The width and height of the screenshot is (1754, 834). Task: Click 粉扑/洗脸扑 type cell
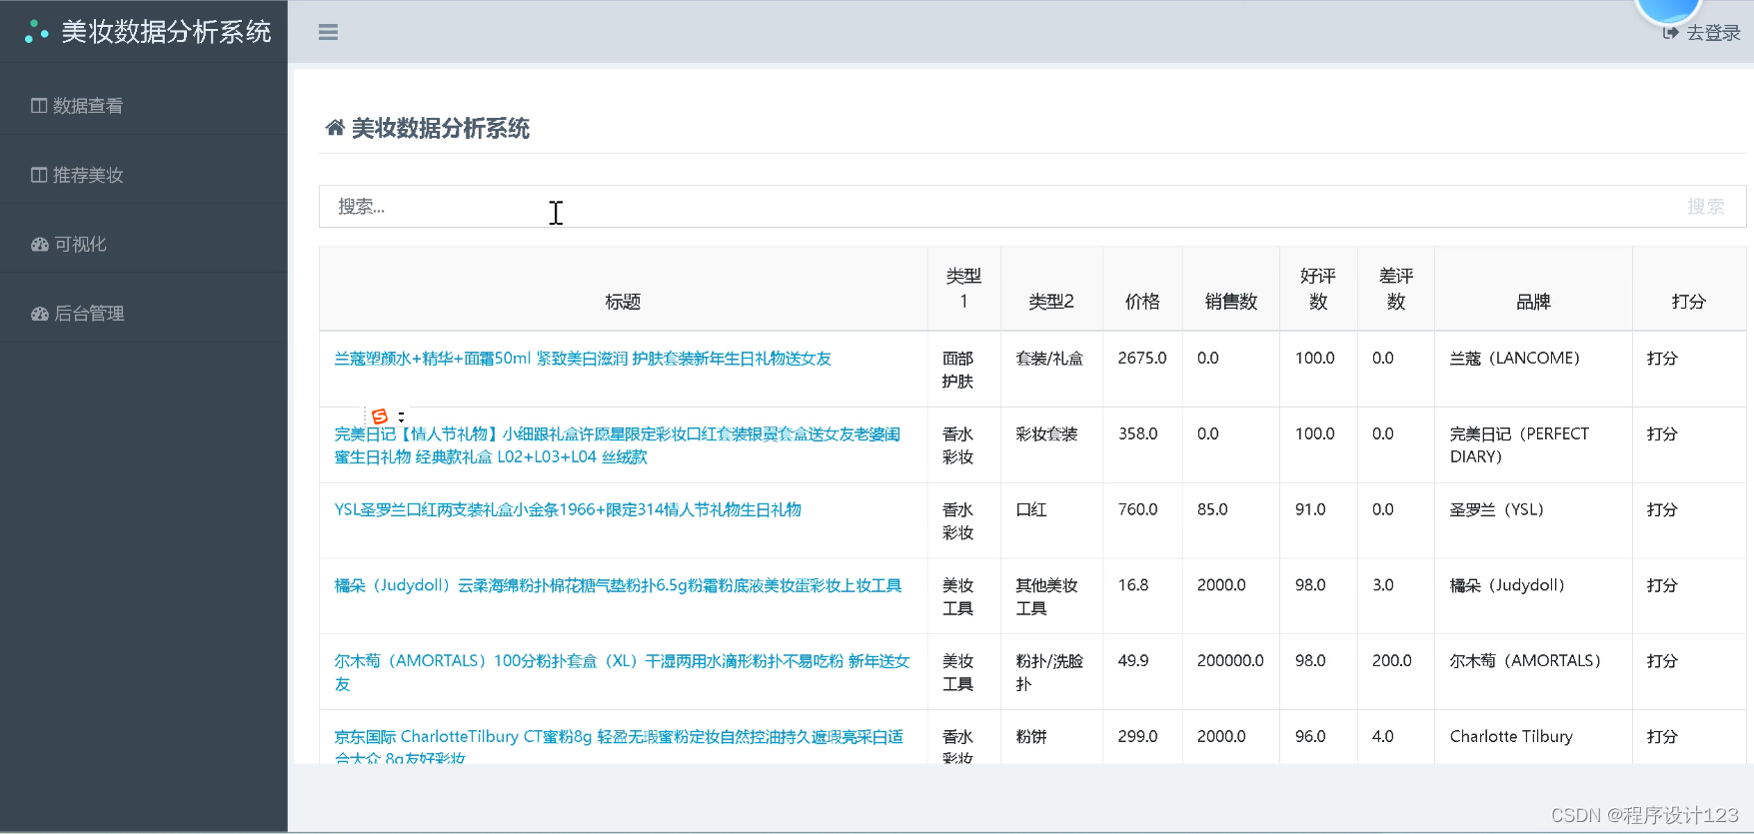pyautogui.click(x=1049, y=672)
